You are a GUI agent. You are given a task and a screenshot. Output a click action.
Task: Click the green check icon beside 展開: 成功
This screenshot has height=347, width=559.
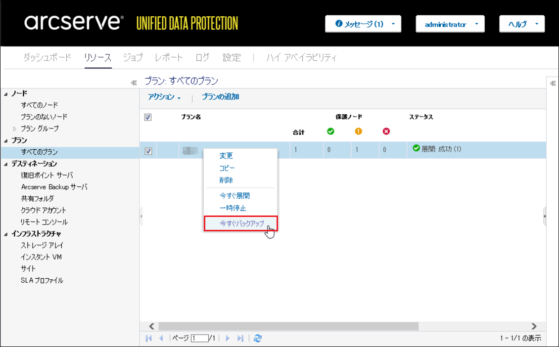(416, 148)
